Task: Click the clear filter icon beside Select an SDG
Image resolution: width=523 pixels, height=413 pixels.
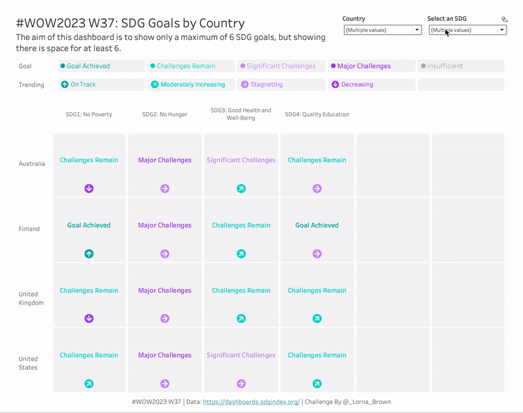Action: pos(504,20)
